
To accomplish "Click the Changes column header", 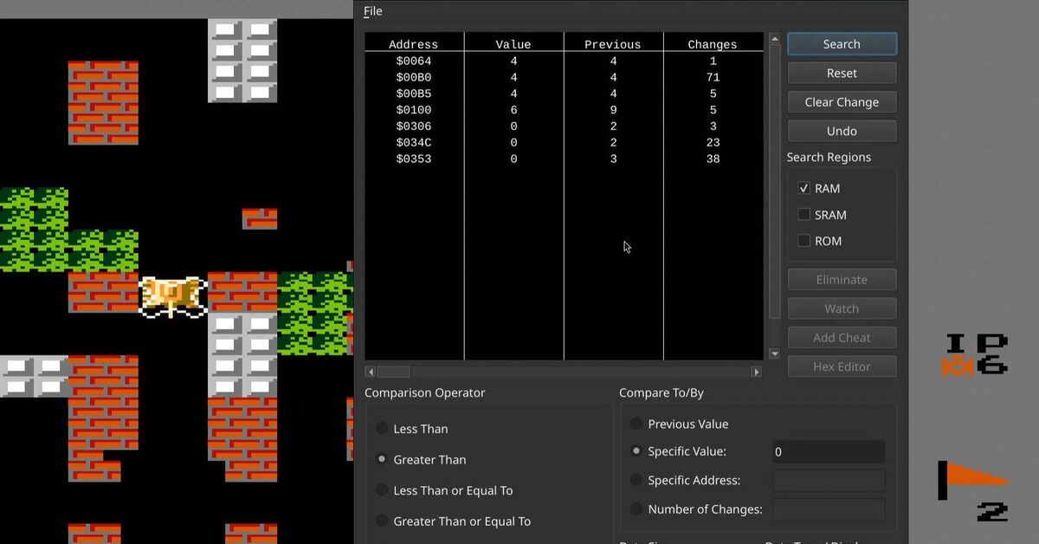I will (x=713, y=44).
